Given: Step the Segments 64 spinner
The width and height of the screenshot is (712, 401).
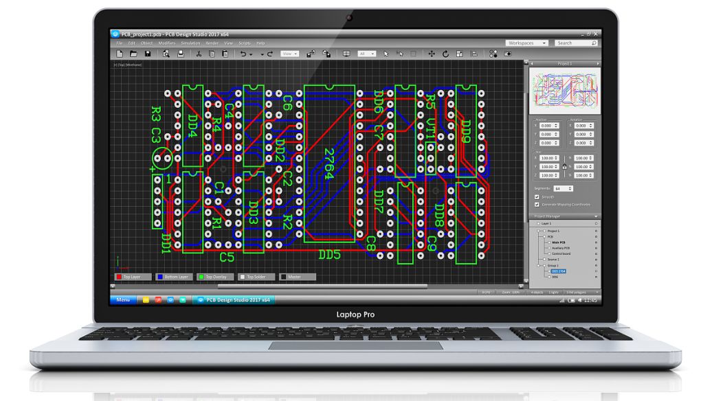Looking at the screenshot, I should pos(570,188).
